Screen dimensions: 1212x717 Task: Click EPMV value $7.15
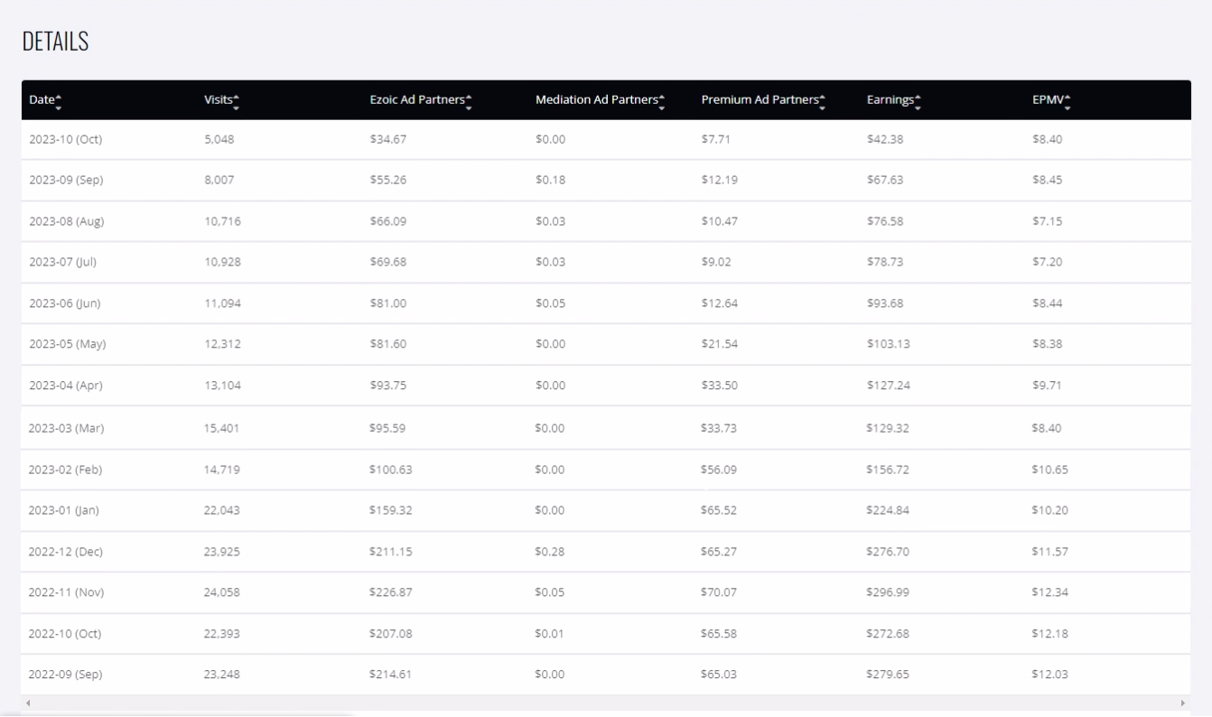tap(1048, 221)
